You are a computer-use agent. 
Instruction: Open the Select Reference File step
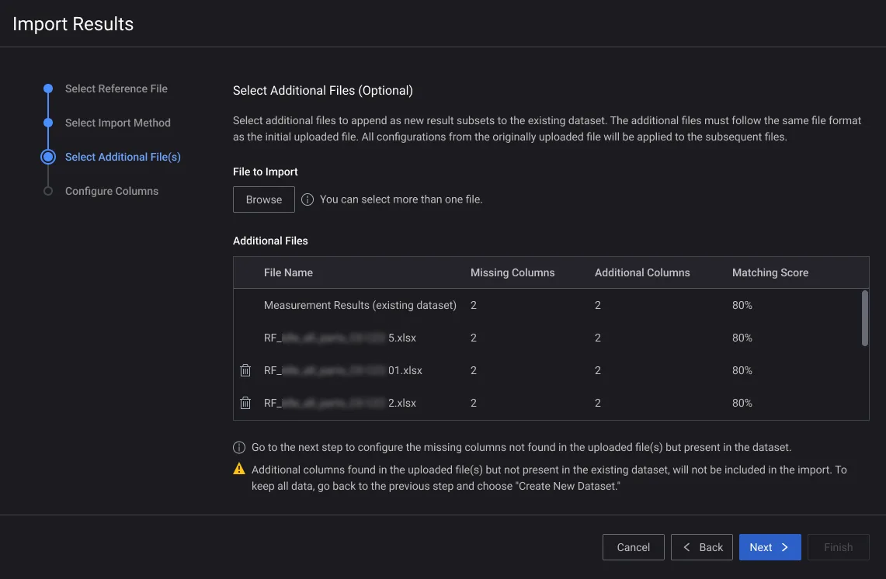(116, 88)
